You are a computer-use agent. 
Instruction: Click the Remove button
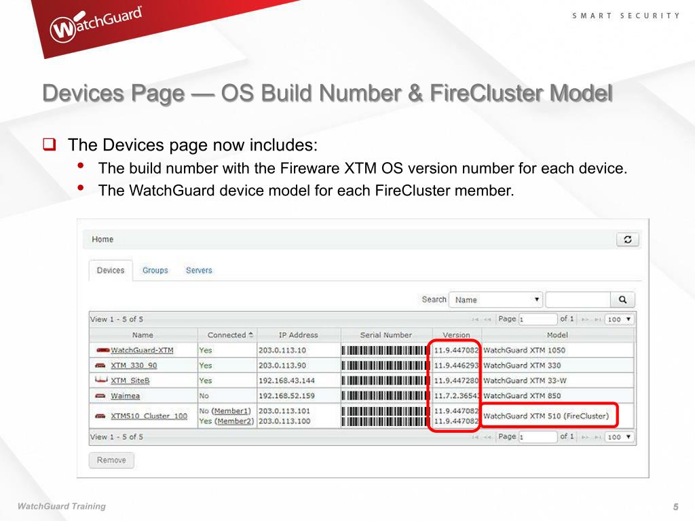[x=111, y=461]
